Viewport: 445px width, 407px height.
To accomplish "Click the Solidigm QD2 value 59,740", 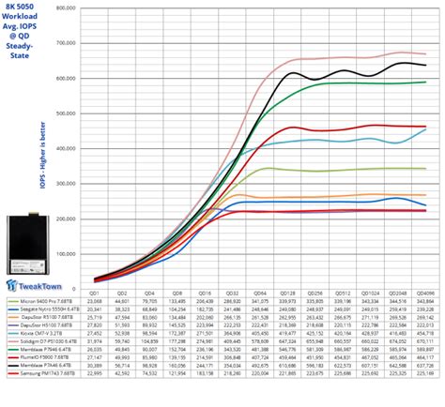I will click(122, 341).
